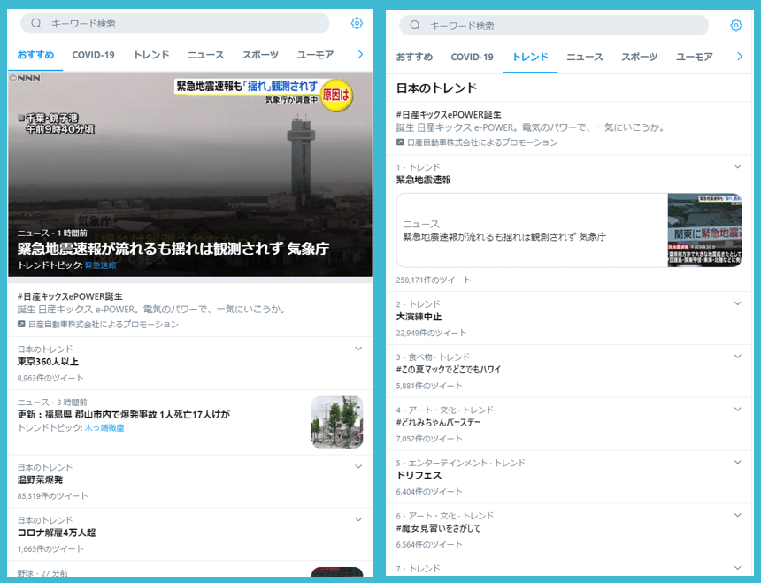Open 東京360人以上 trend
Screen dimensions: 761x583
[48, 362]
